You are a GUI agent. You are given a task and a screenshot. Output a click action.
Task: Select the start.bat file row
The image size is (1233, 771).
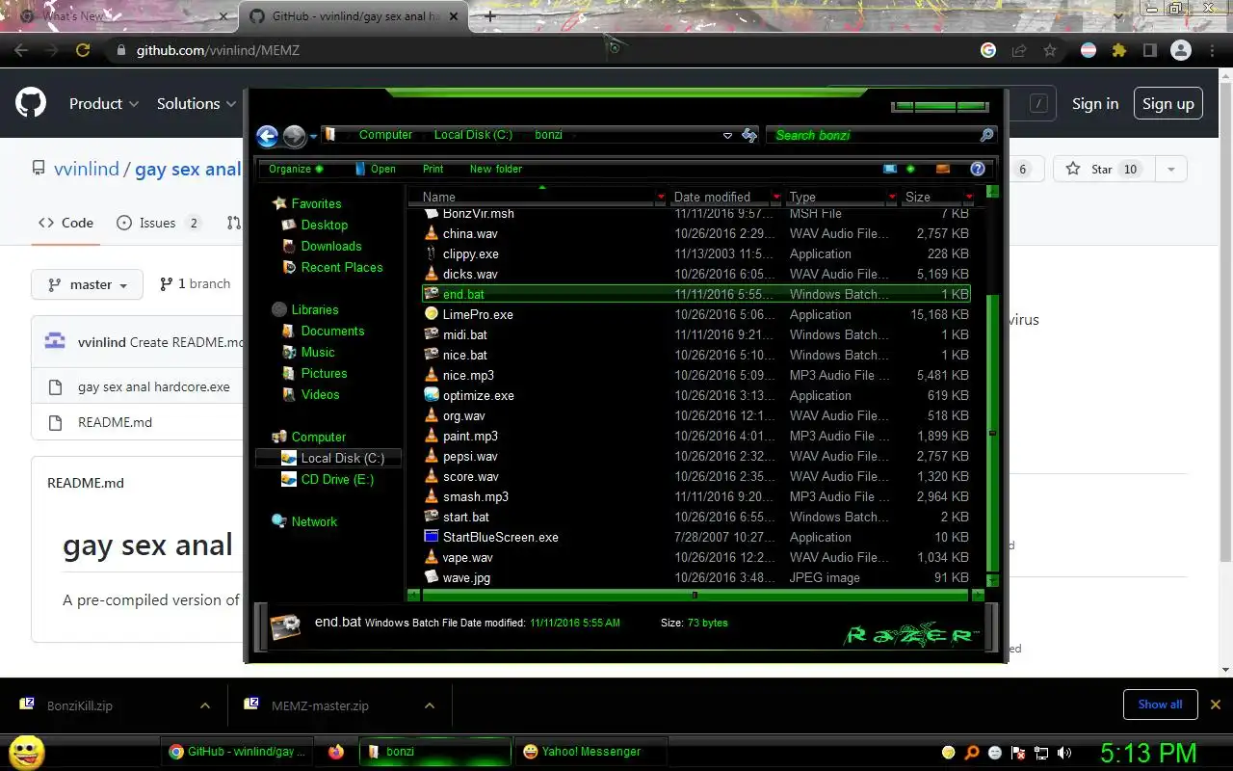695,517
